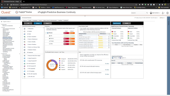This screenshot has width=170, height=96.
Task: Fix under-utilised storage space now
Action: click(x=107, y=74)
